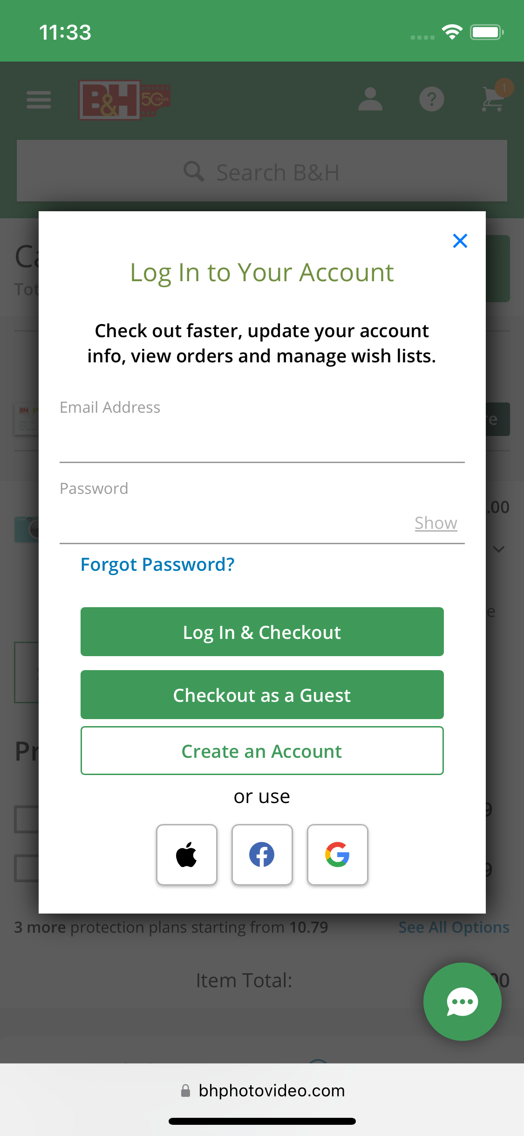Sign in with Facebook icon
Image resolution: width=524 pixels, height=1136 pixels.
[x=262, y=854]
